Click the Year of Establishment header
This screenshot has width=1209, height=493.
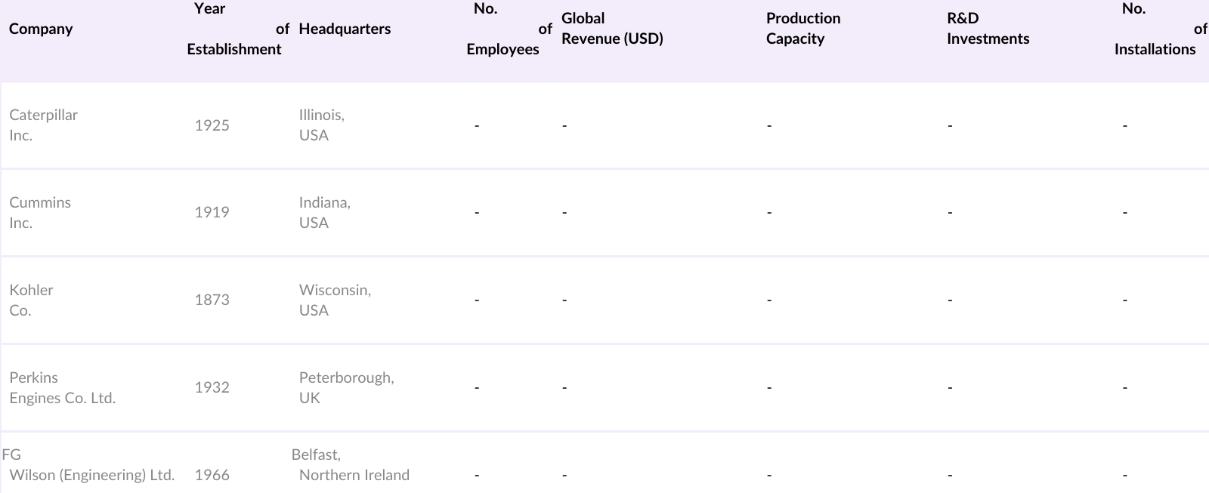coord(234,29)
